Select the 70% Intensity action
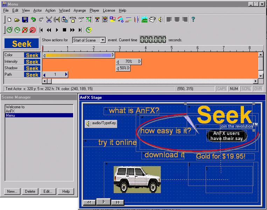Image resolution: width=267 pixels, height=210 pixels. [128, 62]
